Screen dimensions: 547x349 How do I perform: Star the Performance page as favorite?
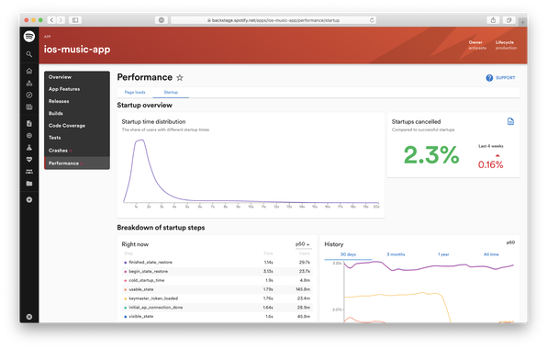[x=180, y=77]
